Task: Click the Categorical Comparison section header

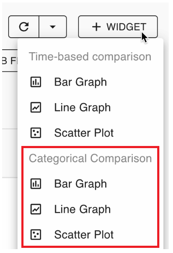Action: click(91, 159)
